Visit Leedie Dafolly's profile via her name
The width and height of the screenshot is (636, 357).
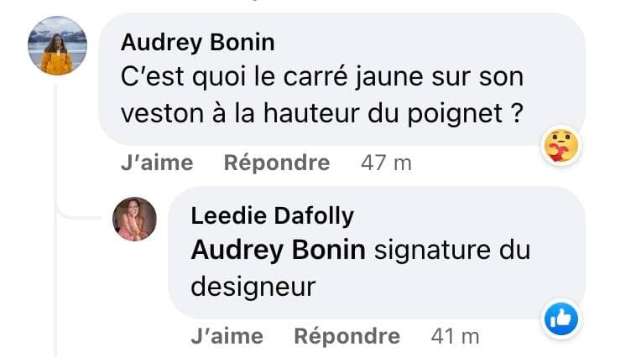click(273, 215)
